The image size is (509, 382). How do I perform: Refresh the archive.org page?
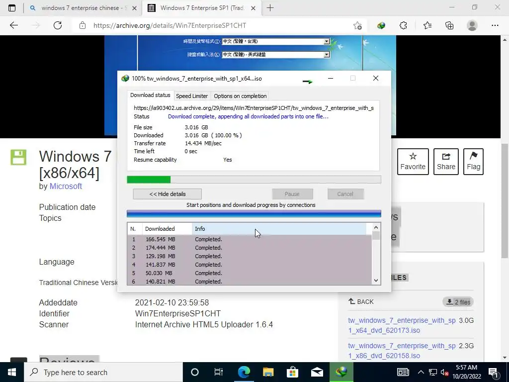(58, 25)
